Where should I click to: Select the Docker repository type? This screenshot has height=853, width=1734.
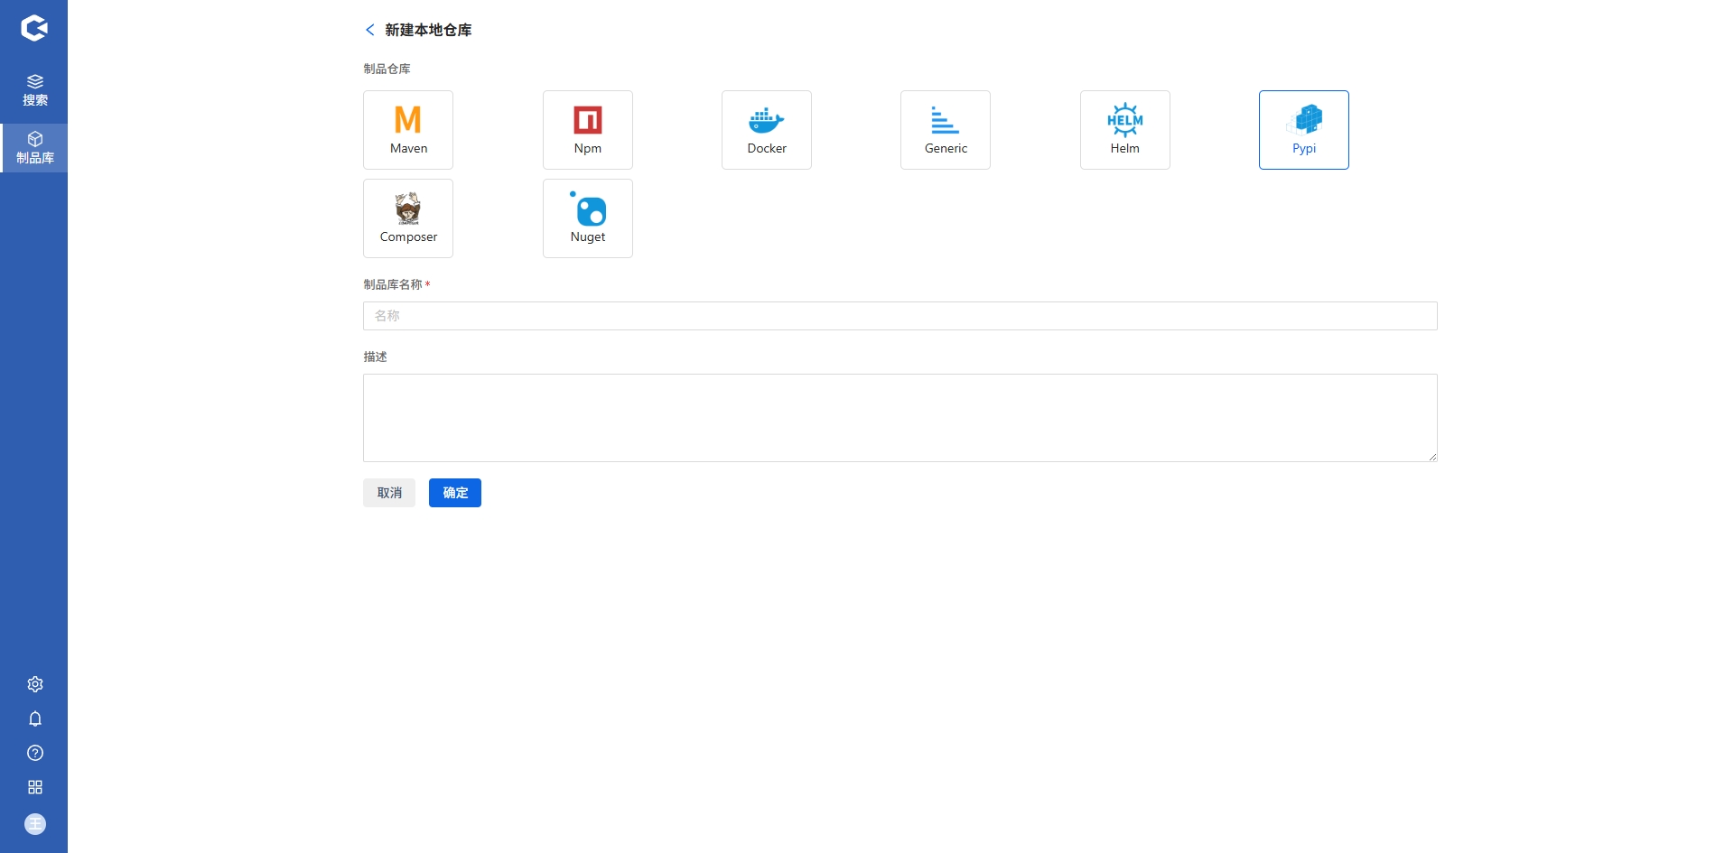(x=767, y=130)
